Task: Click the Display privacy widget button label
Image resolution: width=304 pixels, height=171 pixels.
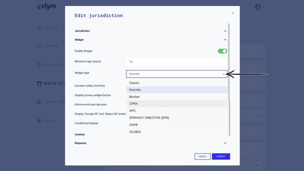Action: pos(93,95)
